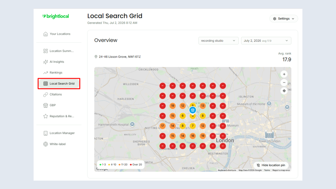Click the London city label on map
336x189 pixels.
pos(225,140)
